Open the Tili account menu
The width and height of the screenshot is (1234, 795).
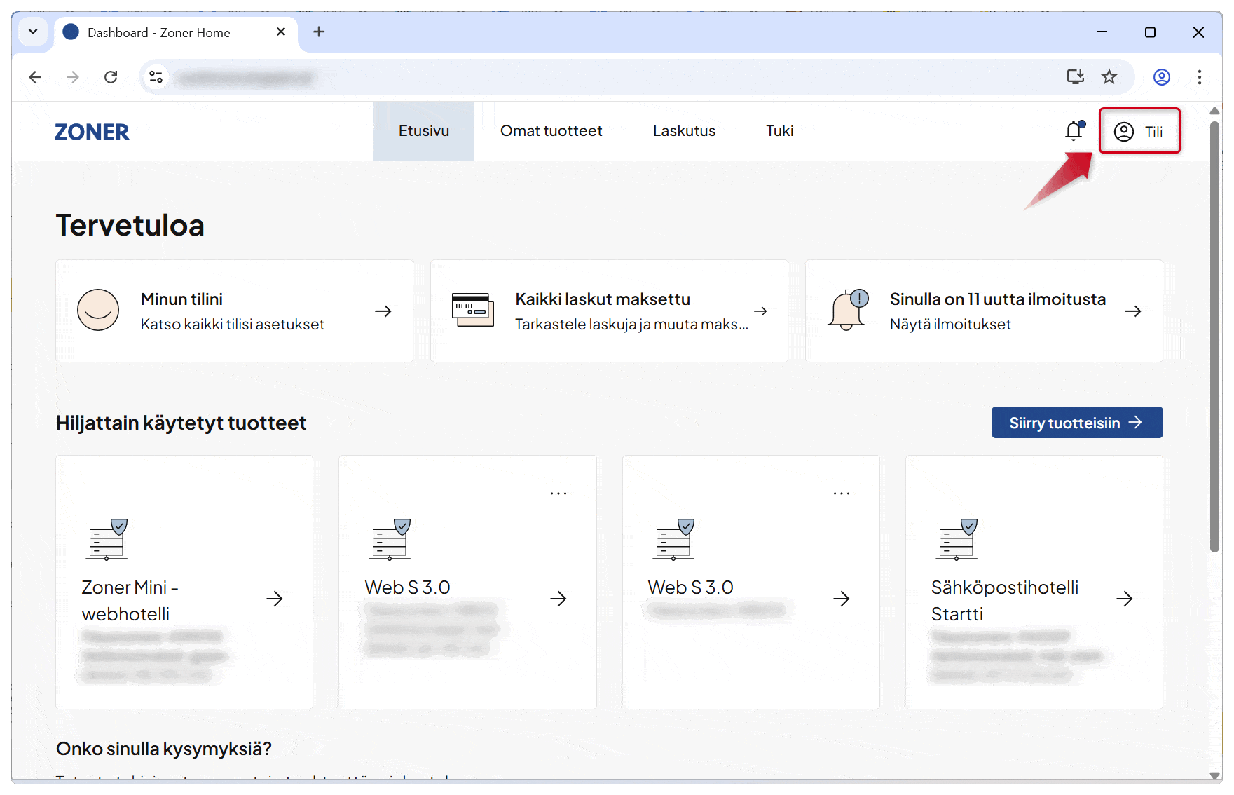(x=1139, y=131)
